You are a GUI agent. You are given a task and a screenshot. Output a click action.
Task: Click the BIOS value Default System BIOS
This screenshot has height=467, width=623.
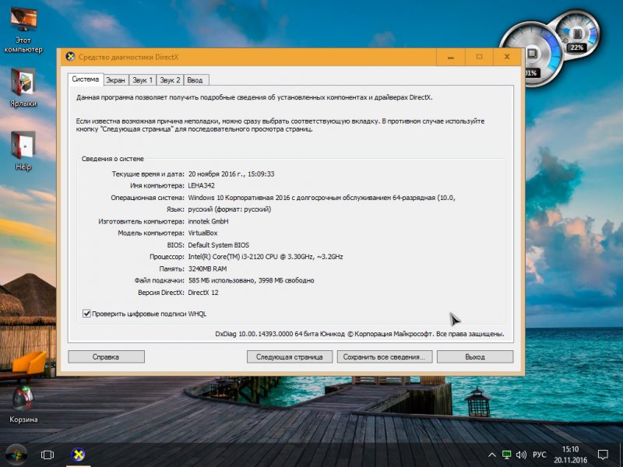pos(219,245)
